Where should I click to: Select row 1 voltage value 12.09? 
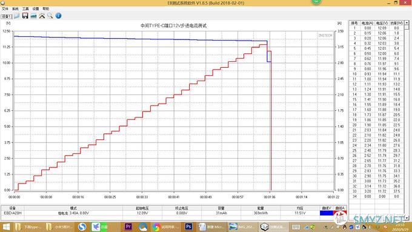pyautogui.click(x=382, y=28)
